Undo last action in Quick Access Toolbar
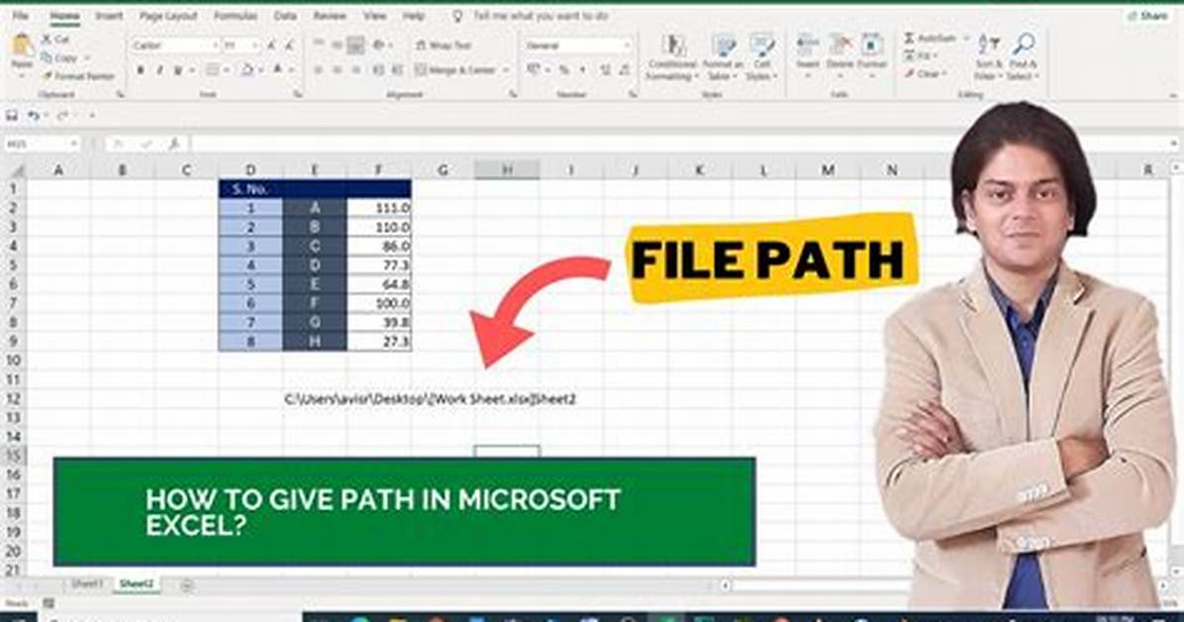The width and height of the screenshot is (1184, 622). coord(34,116)
